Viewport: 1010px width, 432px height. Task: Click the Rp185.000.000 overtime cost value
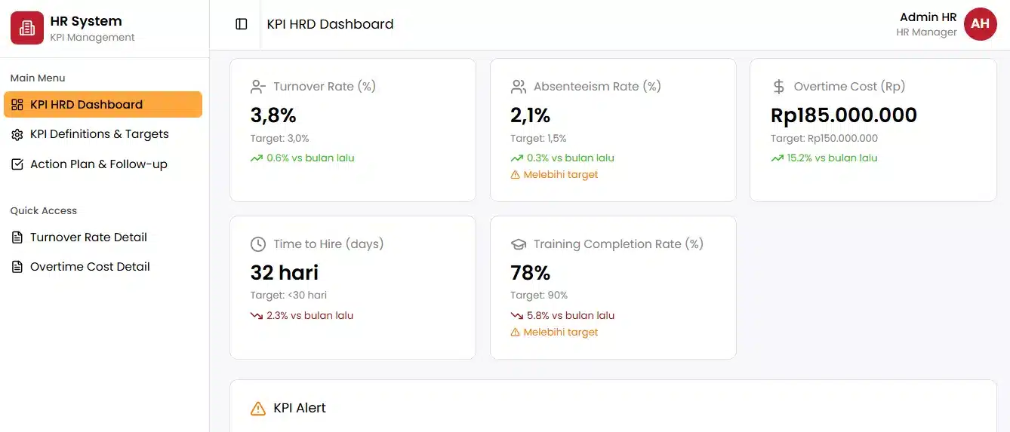pyautogui.click(x=843, y=115)
